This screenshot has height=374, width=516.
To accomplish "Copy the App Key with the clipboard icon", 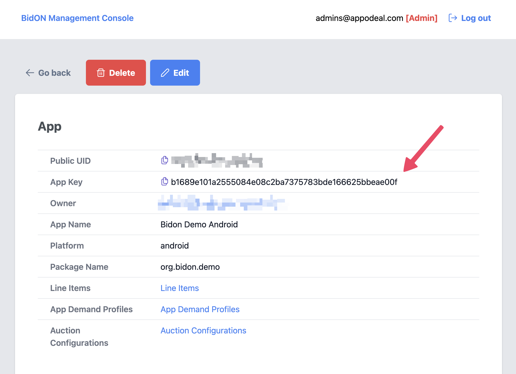I will 165,182.
